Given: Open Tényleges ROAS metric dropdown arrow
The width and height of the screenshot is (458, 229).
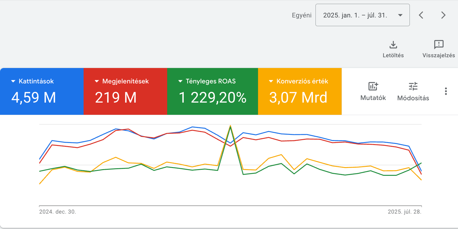Looking at the screenshot, I should pyautogui.click(x=180, y=81).
